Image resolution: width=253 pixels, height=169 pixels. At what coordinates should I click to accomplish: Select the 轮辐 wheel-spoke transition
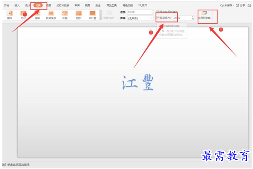(65, 15)
